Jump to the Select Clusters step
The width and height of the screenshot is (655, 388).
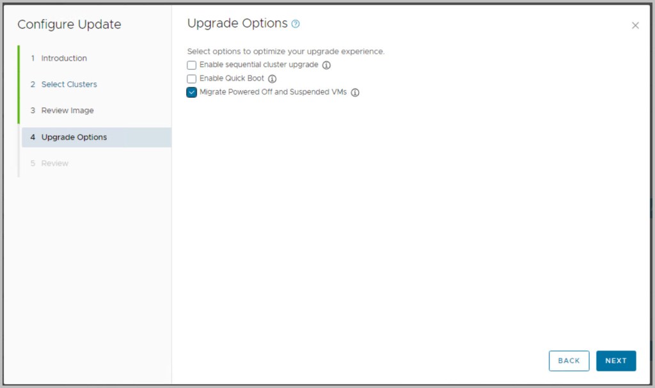coord(69,84)
